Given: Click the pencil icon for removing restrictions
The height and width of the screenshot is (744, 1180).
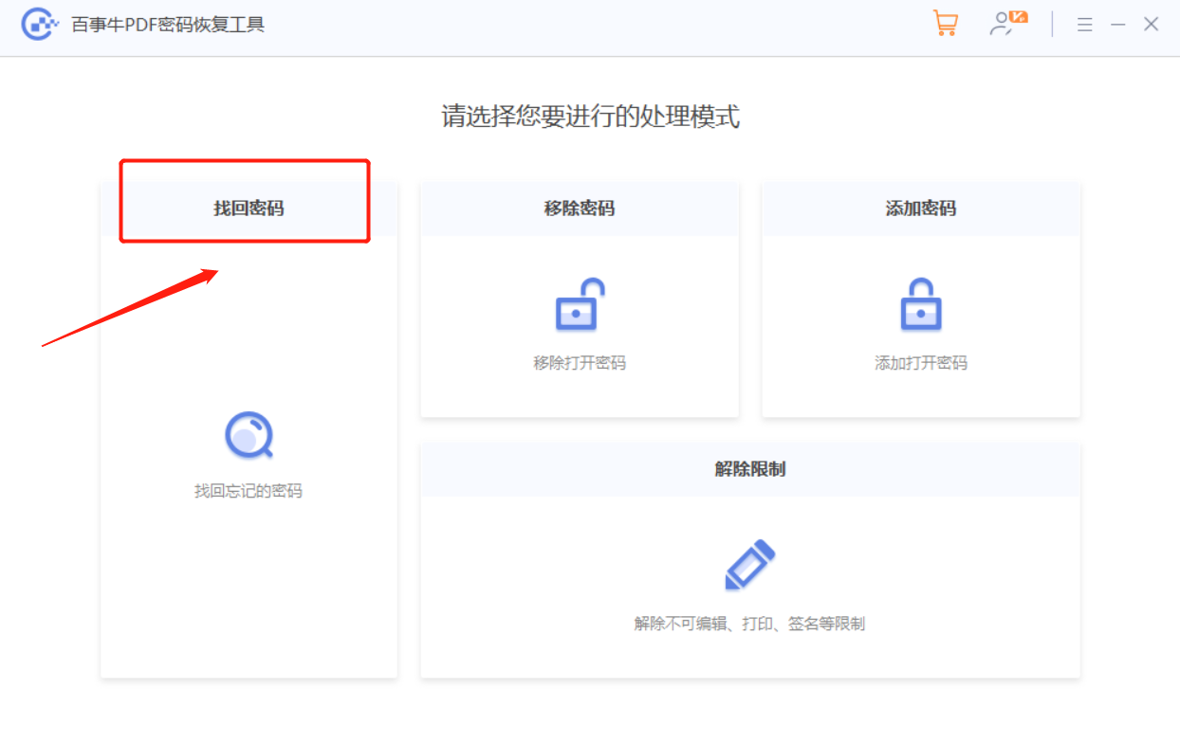Looking at the screenshot, I should (x=749, y=565).
